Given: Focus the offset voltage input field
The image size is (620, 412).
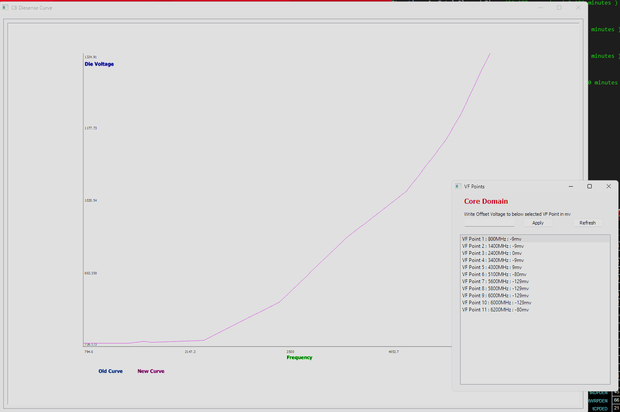Looking at the screenshot, I should (x=489, y=223).
